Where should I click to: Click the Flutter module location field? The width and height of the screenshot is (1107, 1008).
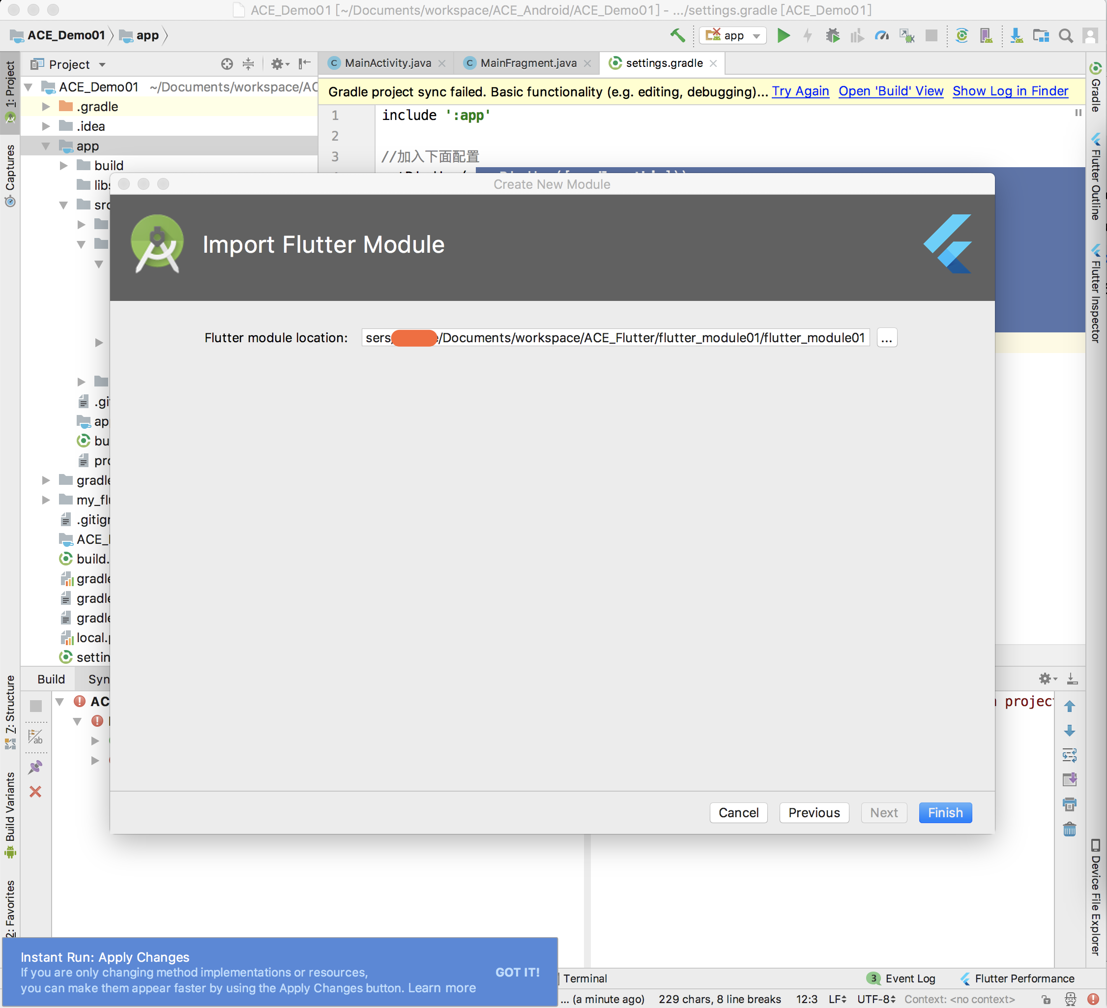pos(615,337)
